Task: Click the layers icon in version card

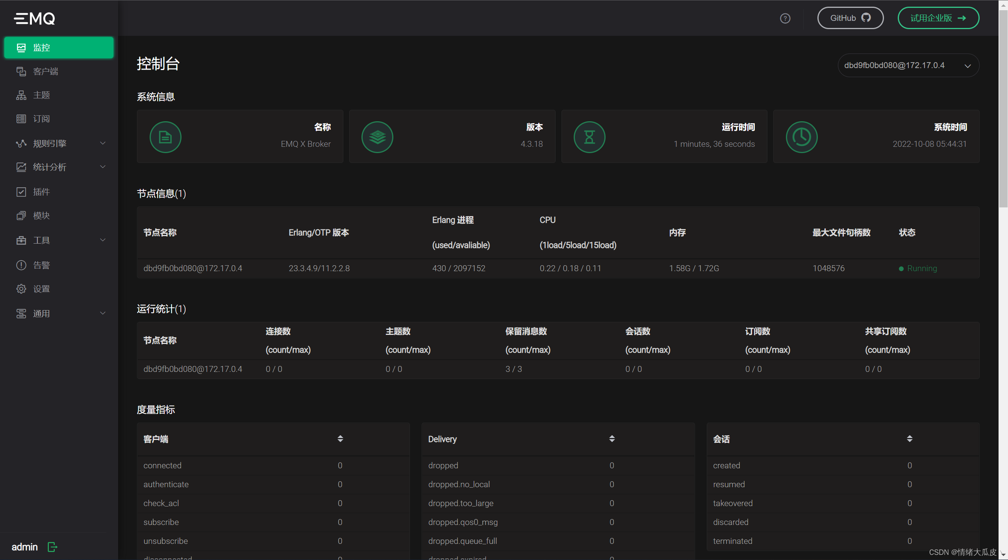Action: (377, 137)
